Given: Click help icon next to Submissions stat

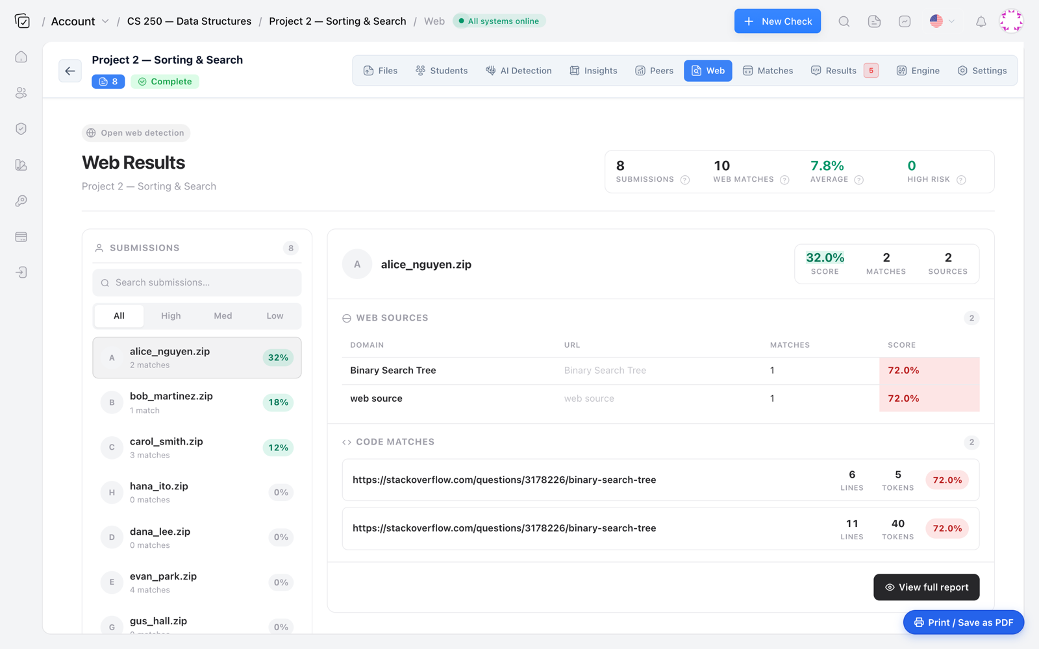Looking at the screenshot, I should click(x=684, y=180).
